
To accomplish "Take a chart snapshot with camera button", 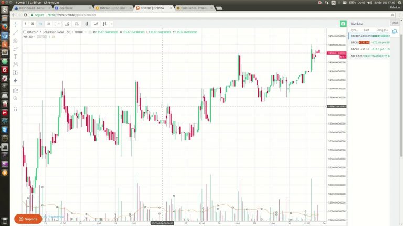I will click(343, 24).
